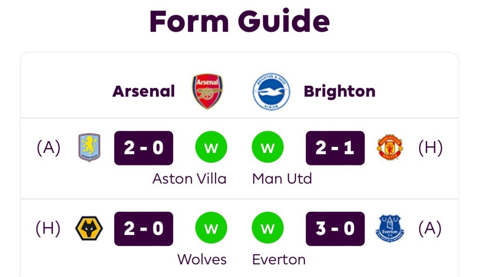Open the Brighton 3 - 0 Everton score
This screenshot has width=479, height=277.
point(335,229)
